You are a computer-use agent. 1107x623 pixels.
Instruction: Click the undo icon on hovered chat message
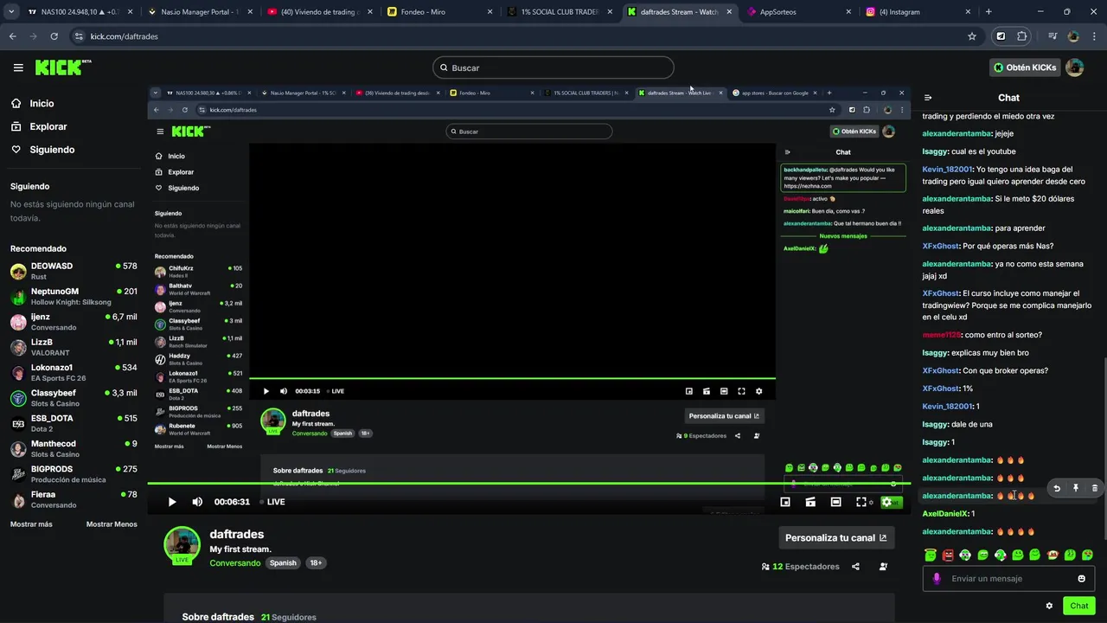1056,488
